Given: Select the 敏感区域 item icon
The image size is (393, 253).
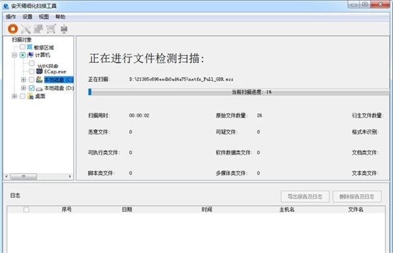Looking at the screenshot, I should [x=29, y=47].
